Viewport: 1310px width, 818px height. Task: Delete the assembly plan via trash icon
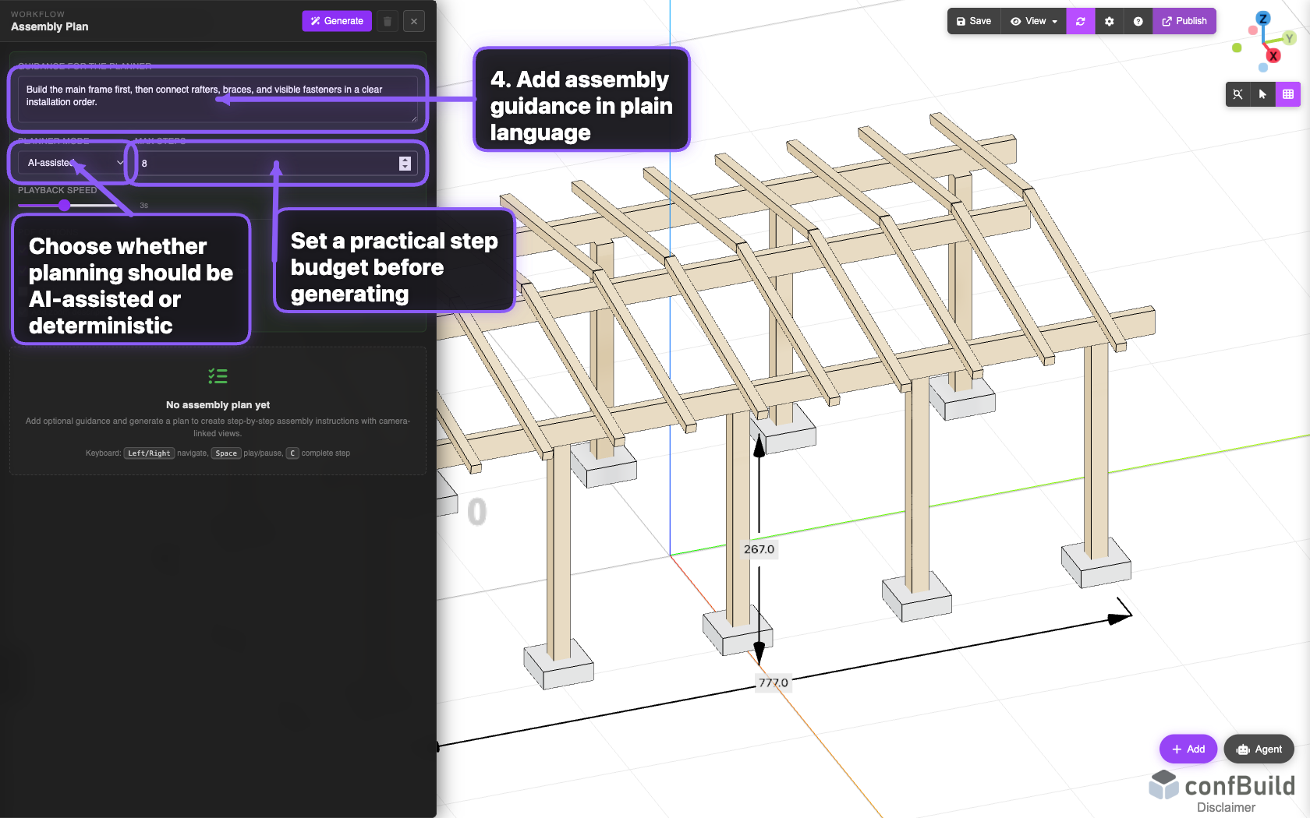[x=387, y=21]
